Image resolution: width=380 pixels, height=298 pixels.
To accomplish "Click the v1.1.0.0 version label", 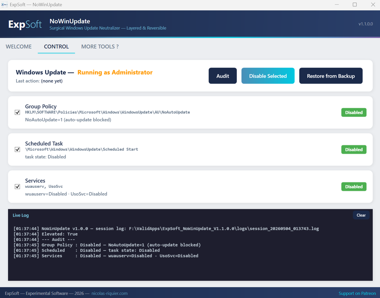I will (366, 24).
